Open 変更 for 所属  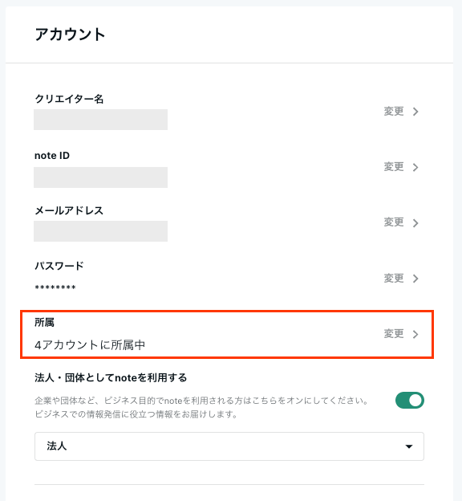[x=394, y=333]
